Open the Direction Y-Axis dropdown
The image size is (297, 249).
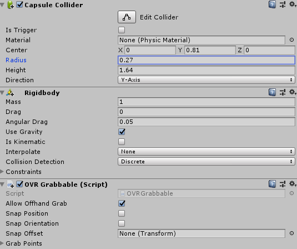(x=207, y=80)
